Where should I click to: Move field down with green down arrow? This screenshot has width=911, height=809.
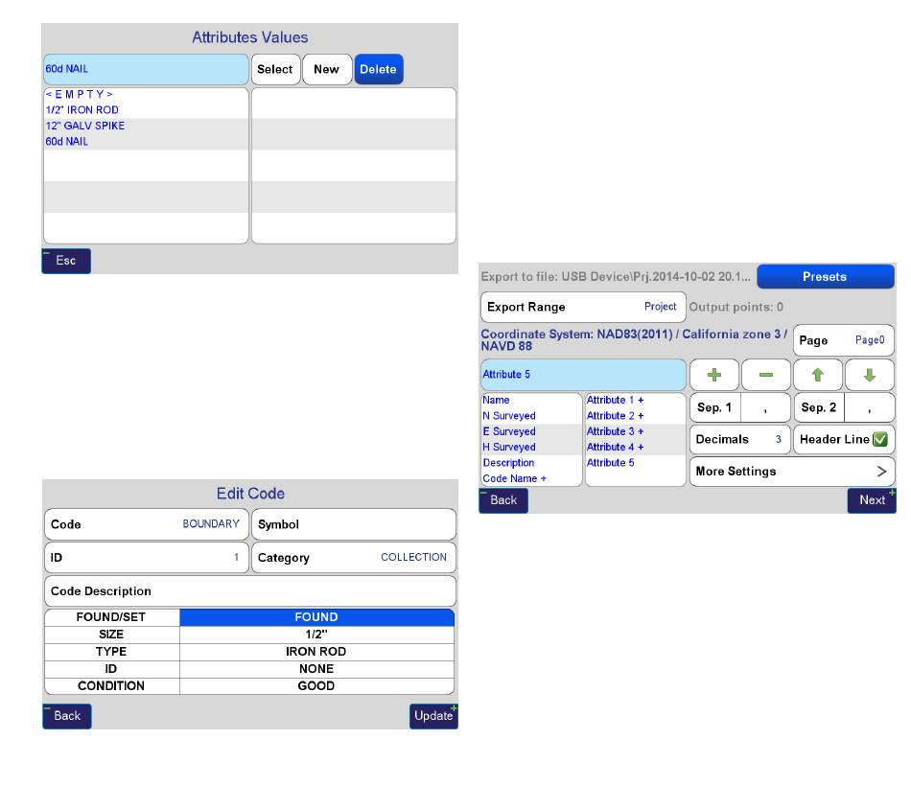pos(869,375)
